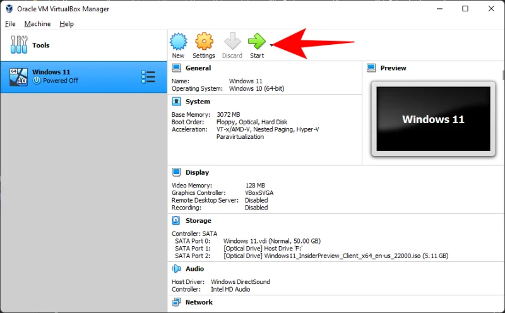The width and height of the screenshot is (505, 313).
Task: Open the Settings gear icon
Action: click(204, 42)
